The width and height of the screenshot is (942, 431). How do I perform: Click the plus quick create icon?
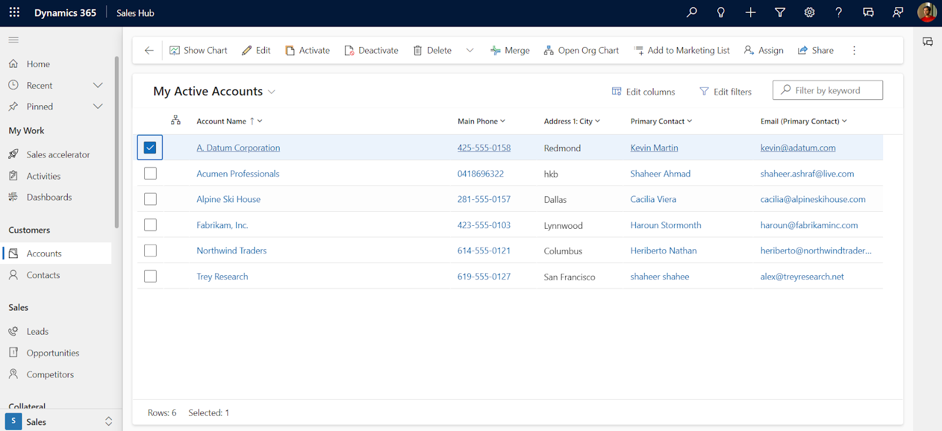[750, 12]
